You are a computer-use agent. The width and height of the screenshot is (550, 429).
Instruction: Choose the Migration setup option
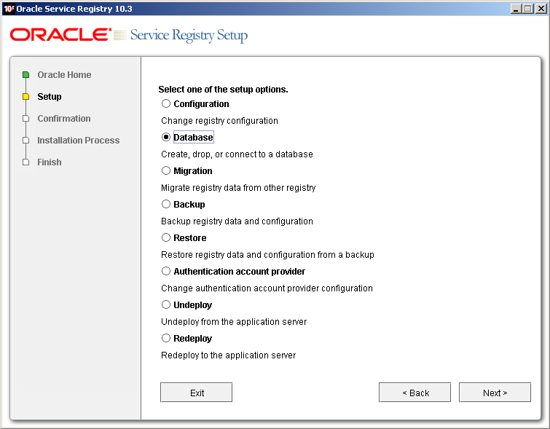(166, 171)
